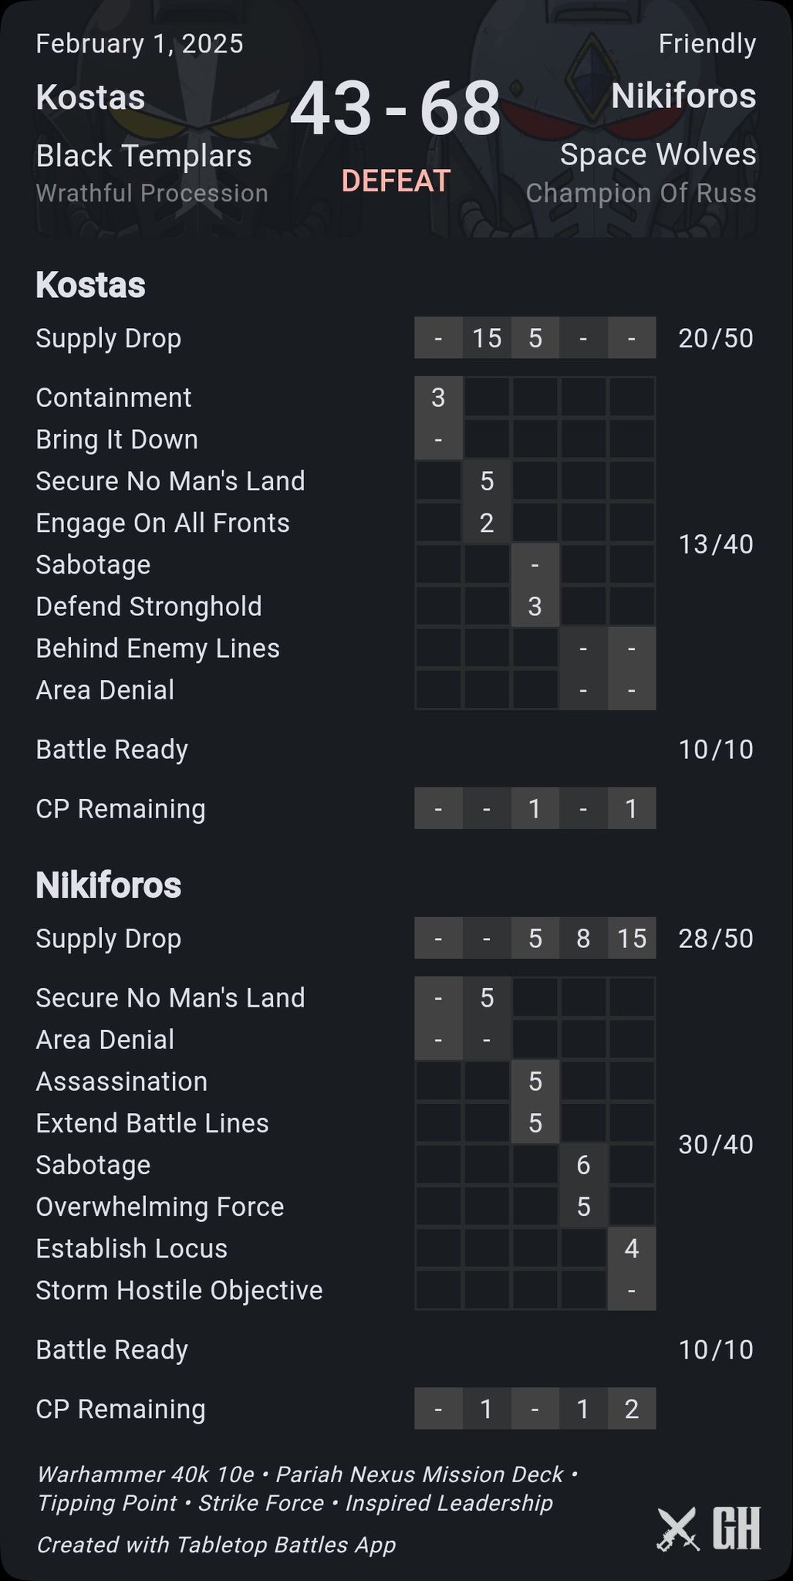The width and height of the screenshot is (793, 1581).
Task: Click the DEFEAT result label
Action: 396,181
